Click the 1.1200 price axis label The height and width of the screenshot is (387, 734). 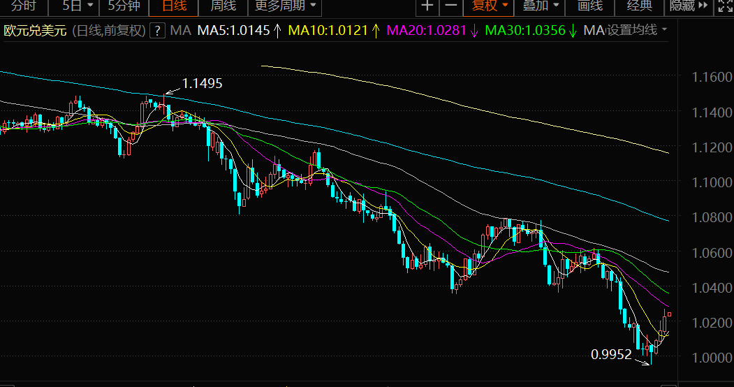tap(712, 147)
